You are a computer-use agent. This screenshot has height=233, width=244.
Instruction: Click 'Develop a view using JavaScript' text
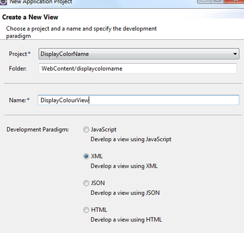(131, 139)
